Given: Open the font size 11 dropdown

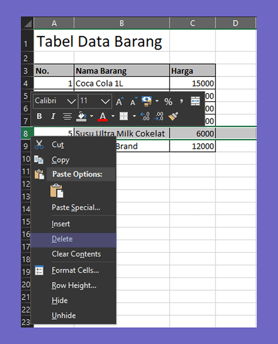Looking at the screenshot, I should [x=105, y=101].
